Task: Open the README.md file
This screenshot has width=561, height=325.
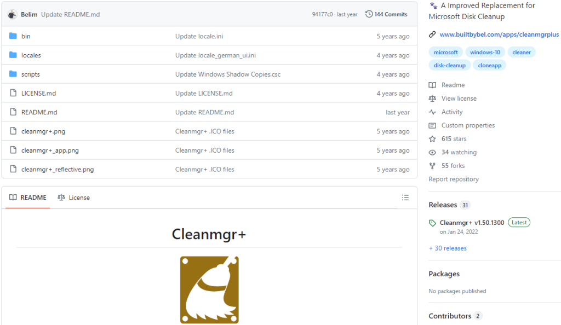Action: tap(39, 112)
